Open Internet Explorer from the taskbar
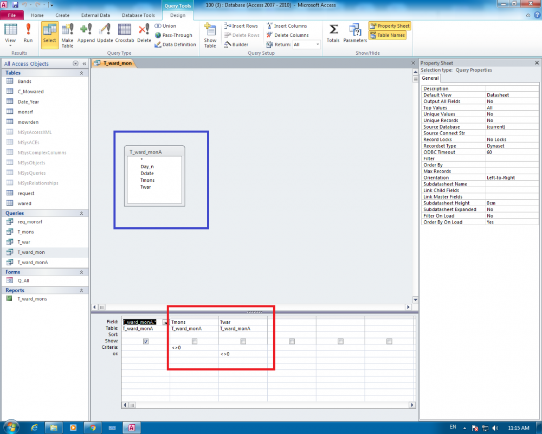The width and height of the screenshot is (542, 434). (34, 428)
